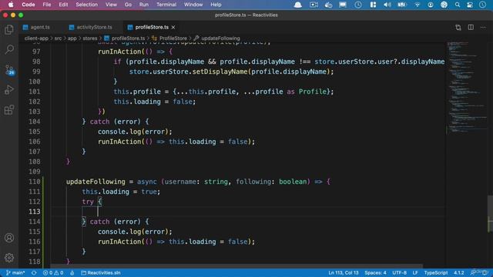The width and height of the screenshot is (493, 277).
Task: Change file encoding UTF-8
Action: point(400,272)
